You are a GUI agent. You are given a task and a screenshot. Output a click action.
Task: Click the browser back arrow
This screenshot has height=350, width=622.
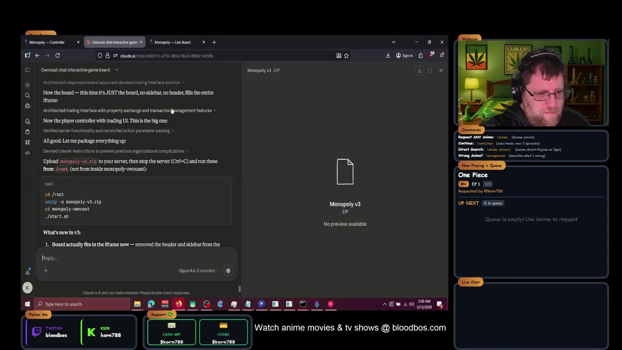(x=37, y=55)
